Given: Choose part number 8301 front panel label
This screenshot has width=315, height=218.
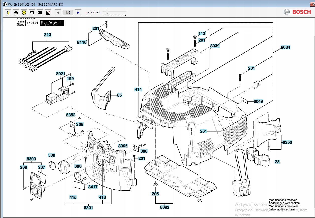Looking at the screenshot, I should 88,207.
